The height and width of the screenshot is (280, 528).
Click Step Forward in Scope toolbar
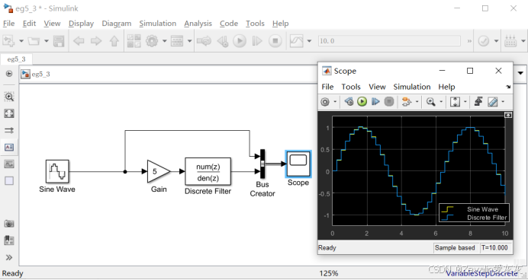[x=375, y=101]
